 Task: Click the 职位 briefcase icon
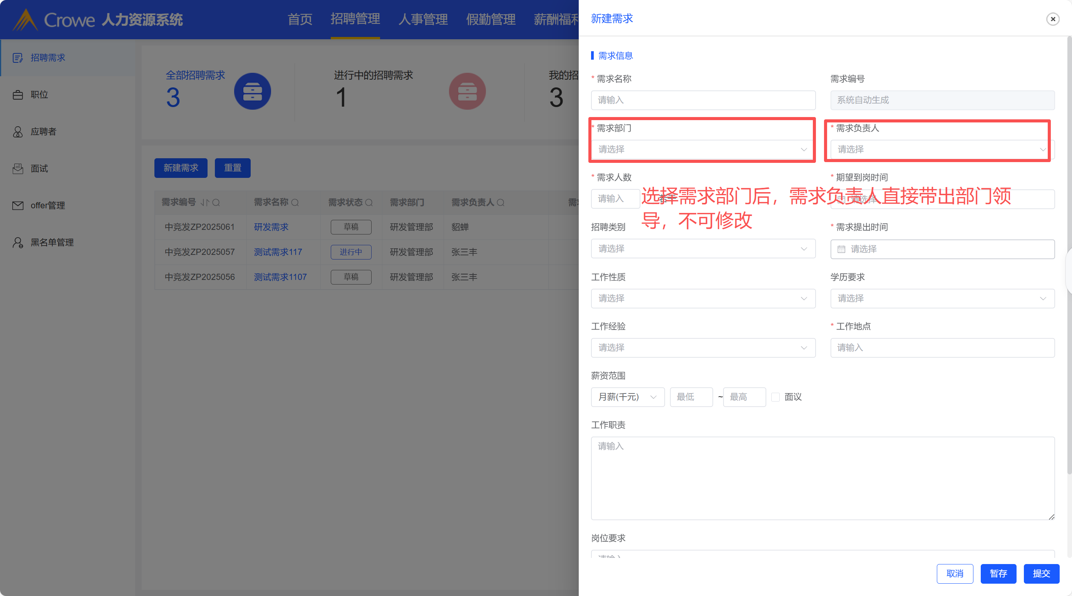[x=17, y=95]
